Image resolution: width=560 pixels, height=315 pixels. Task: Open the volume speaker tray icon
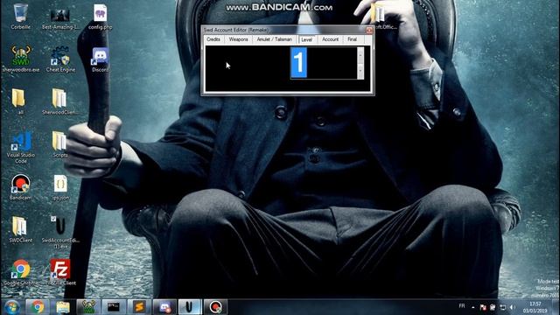[513, 307]
